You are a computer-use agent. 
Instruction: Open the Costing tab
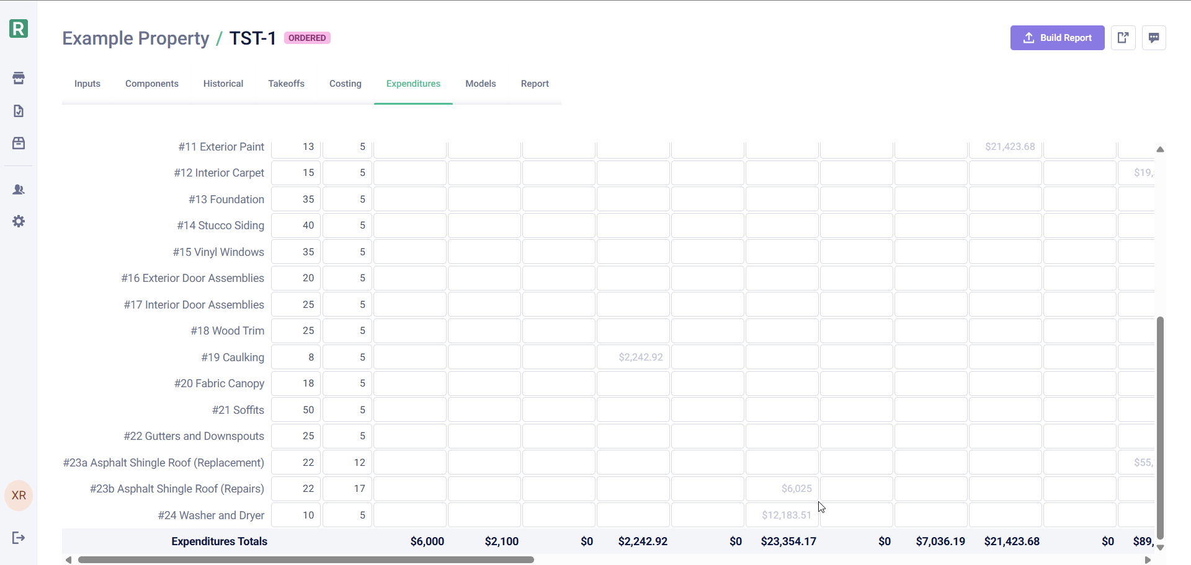point(346,84)
